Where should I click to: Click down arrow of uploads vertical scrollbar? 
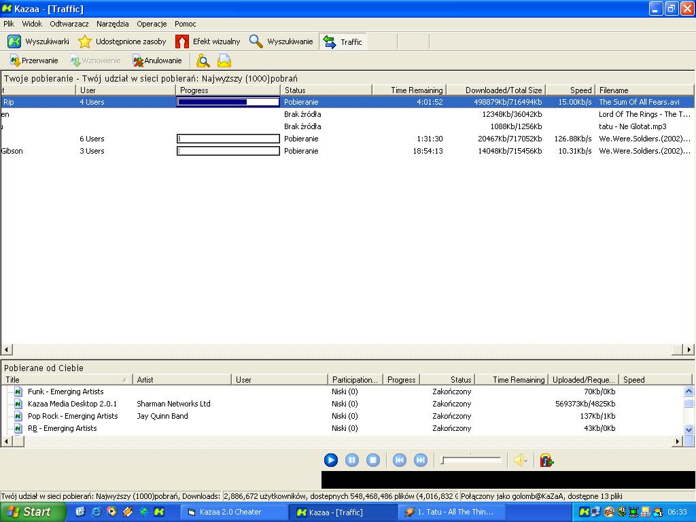point(689,430)
